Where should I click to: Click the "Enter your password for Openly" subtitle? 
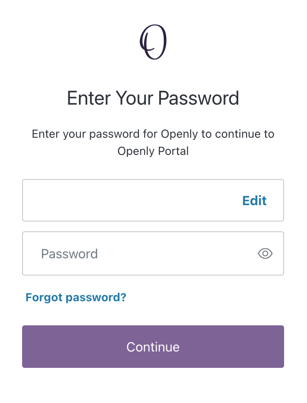click(153, 134)
